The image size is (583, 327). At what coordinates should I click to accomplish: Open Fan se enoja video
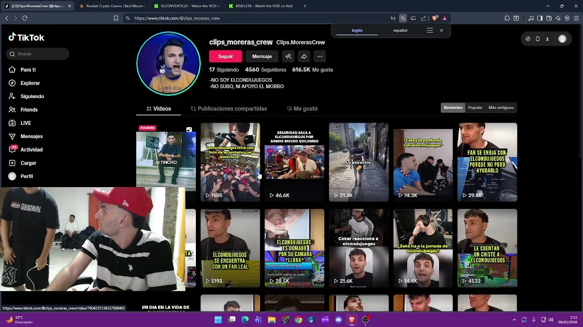click(x=487, y=162)
